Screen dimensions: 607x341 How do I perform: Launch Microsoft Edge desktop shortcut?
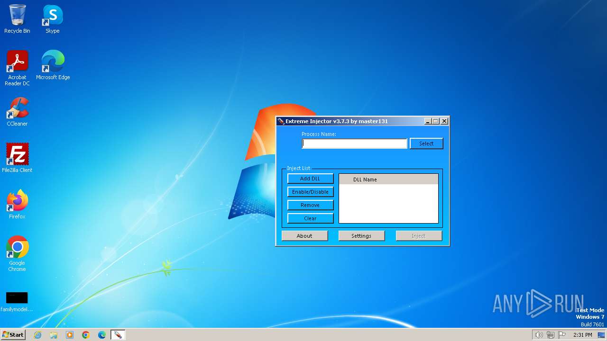click(53, 65)
